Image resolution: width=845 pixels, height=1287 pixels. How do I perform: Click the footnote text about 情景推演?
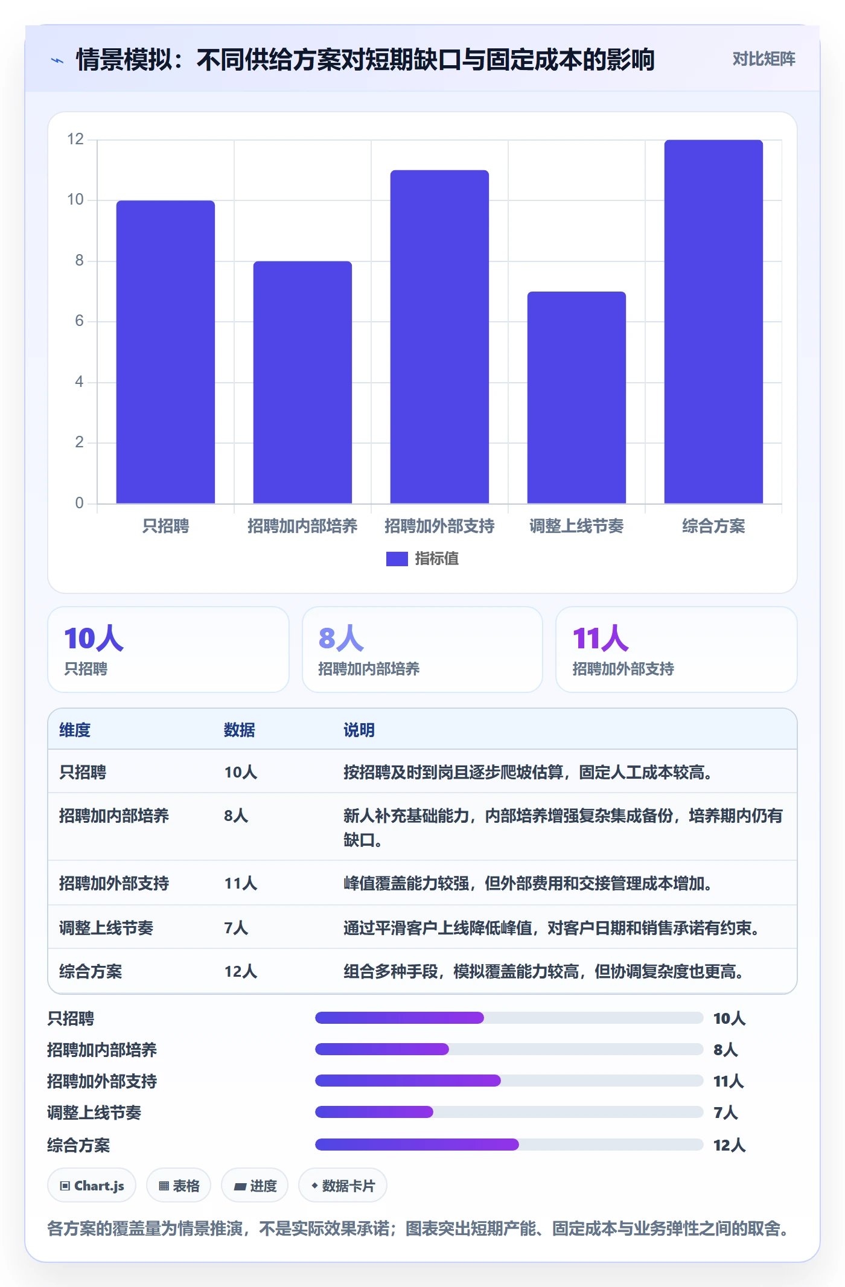tap(419, 1228)
